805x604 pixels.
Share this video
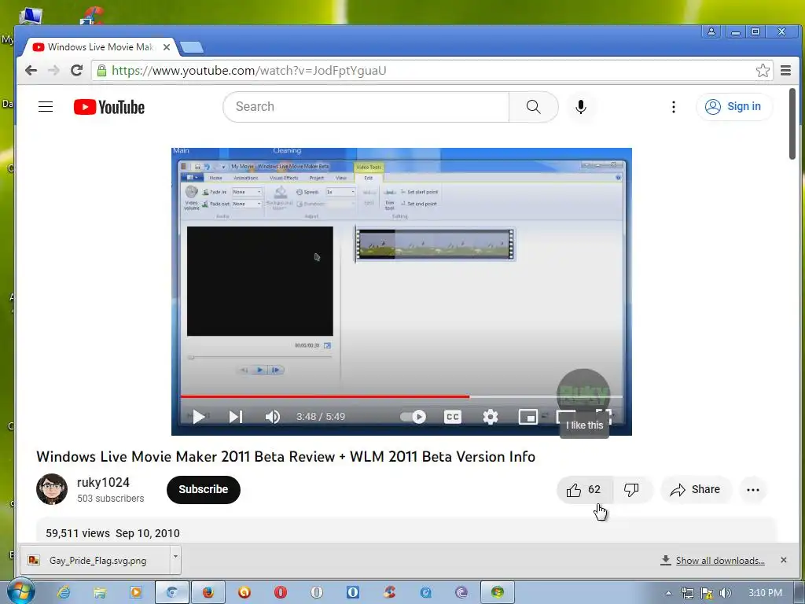coord(695,489)
